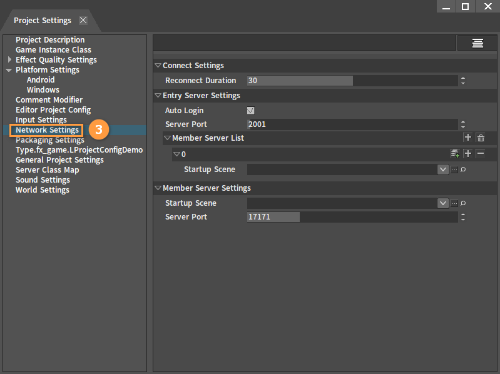
Task: Select Android platform settings
Action: tap(41, 79)
